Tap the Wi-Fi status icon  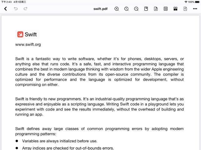point(186,2)
